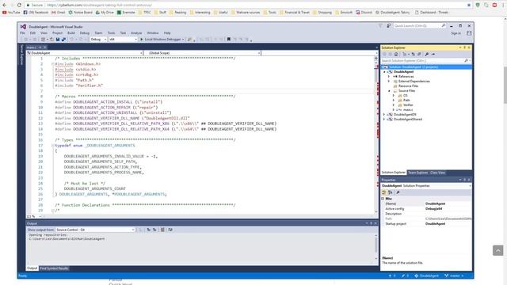Collapse the typedef enum code block
This screenshot has width=507, height=285.
(x=52, y=146)
